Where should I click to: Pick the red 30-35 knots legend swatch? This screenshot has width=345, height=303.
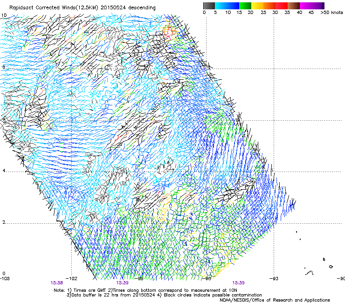282,6
